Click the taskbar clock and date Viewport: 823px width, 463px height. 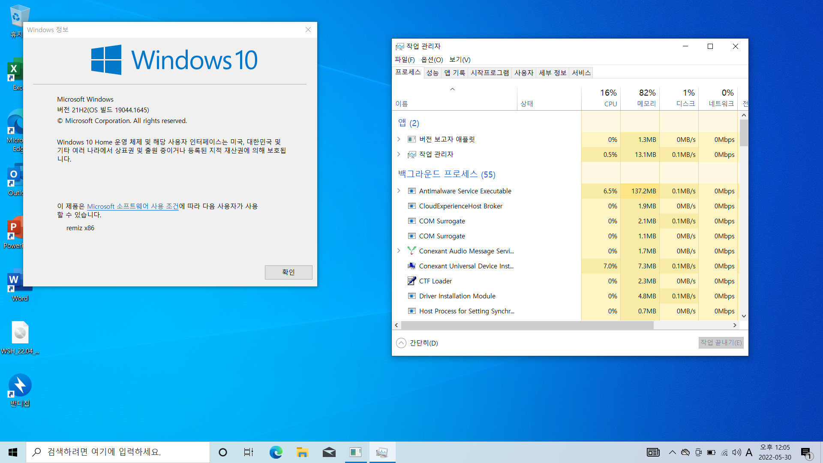tap(775, 452)
